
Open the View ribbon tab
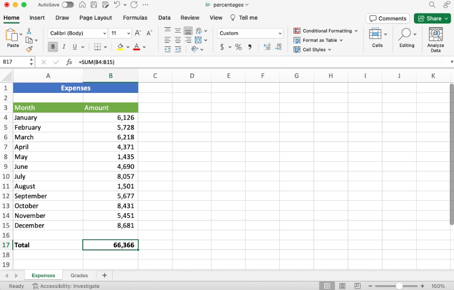pyautogui.click(x=216, y=18)
